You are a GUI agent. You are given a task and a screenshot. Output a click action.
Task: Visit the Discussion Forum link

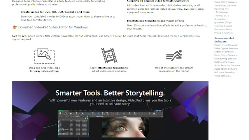click(x=223, y=30)
